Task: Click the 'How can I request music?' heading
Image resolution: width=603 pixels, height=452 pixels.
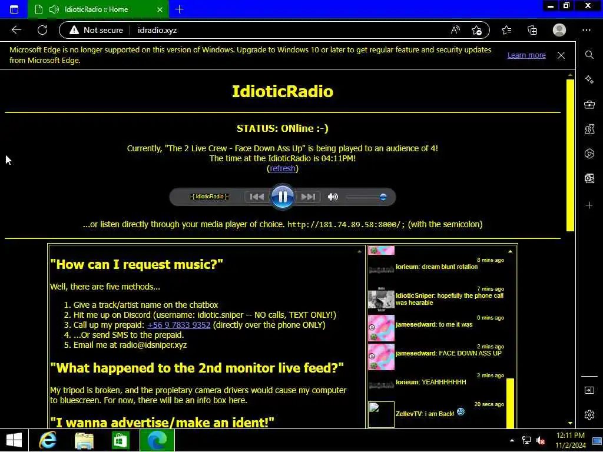Action: coord(137,264)
